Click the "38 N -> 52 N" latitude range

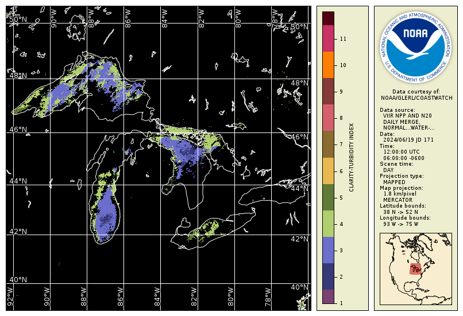coord(400,212)
